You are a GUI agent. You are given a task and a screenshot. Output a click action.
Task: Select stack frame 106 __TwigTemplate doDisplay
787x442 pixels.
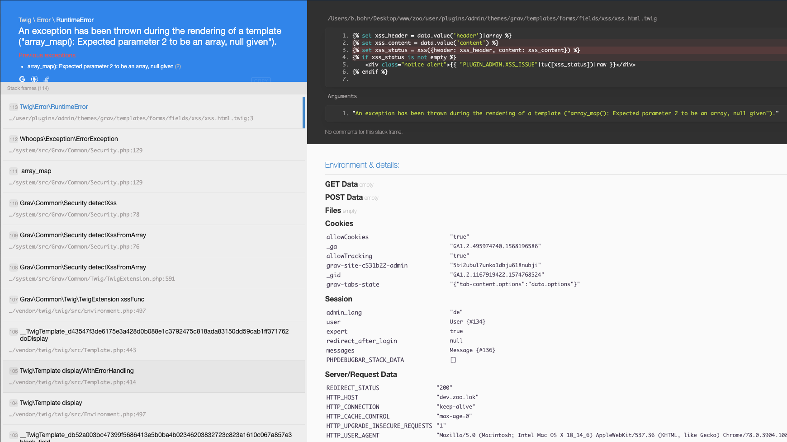coord(154,341)
